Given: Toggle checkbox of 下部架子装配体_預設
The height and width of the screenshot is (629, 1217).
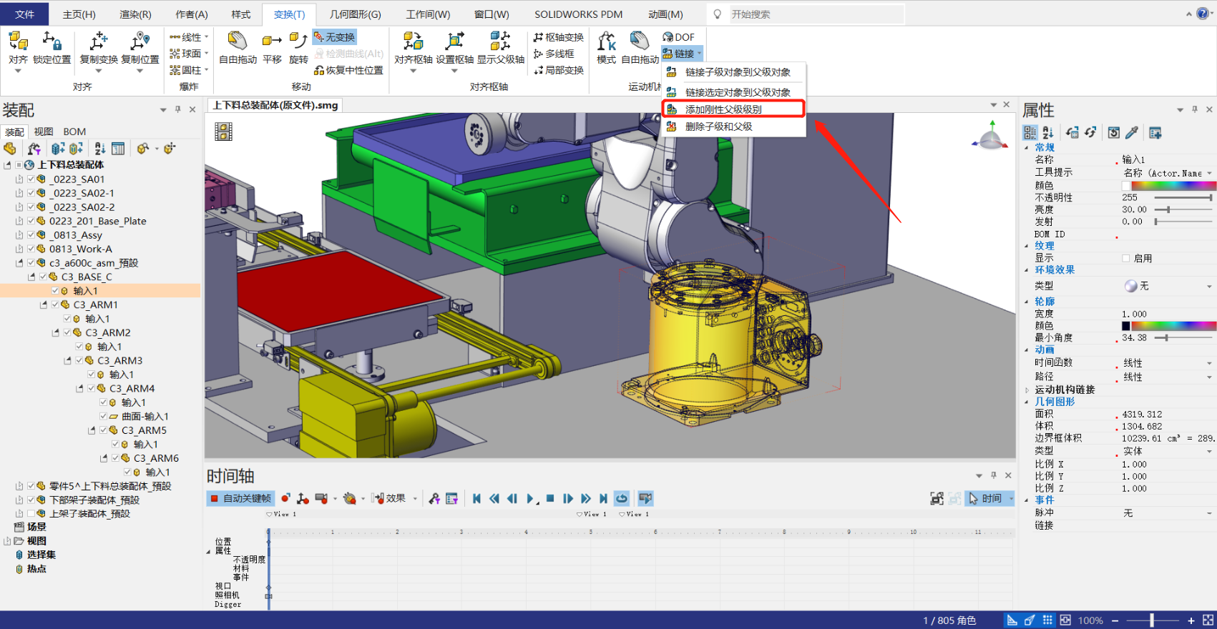Looking at the screenshot, I should [x=31, y=500].
